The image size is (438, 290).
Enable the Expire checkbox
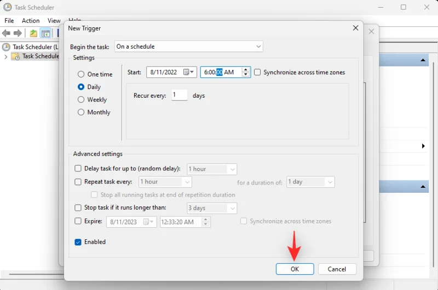78,221
